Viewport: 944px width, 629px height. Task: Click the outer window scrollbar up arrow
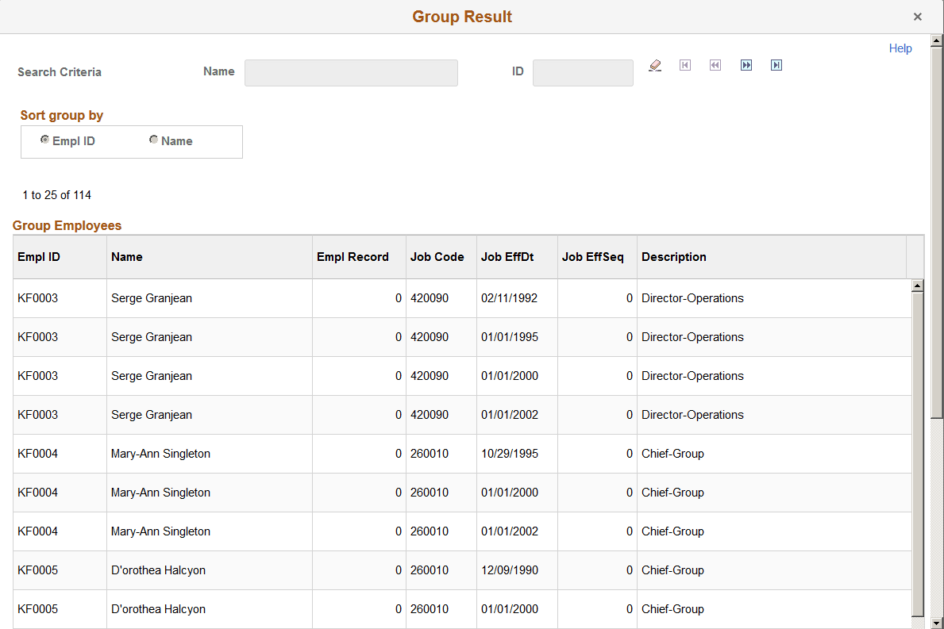[935, 40]
